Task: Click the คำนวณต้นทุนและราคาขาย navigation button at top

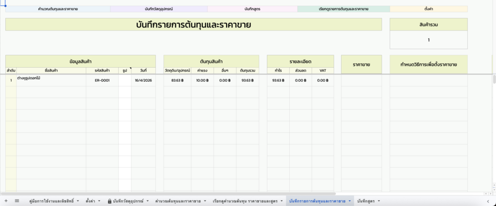Action: pos(58,9)
